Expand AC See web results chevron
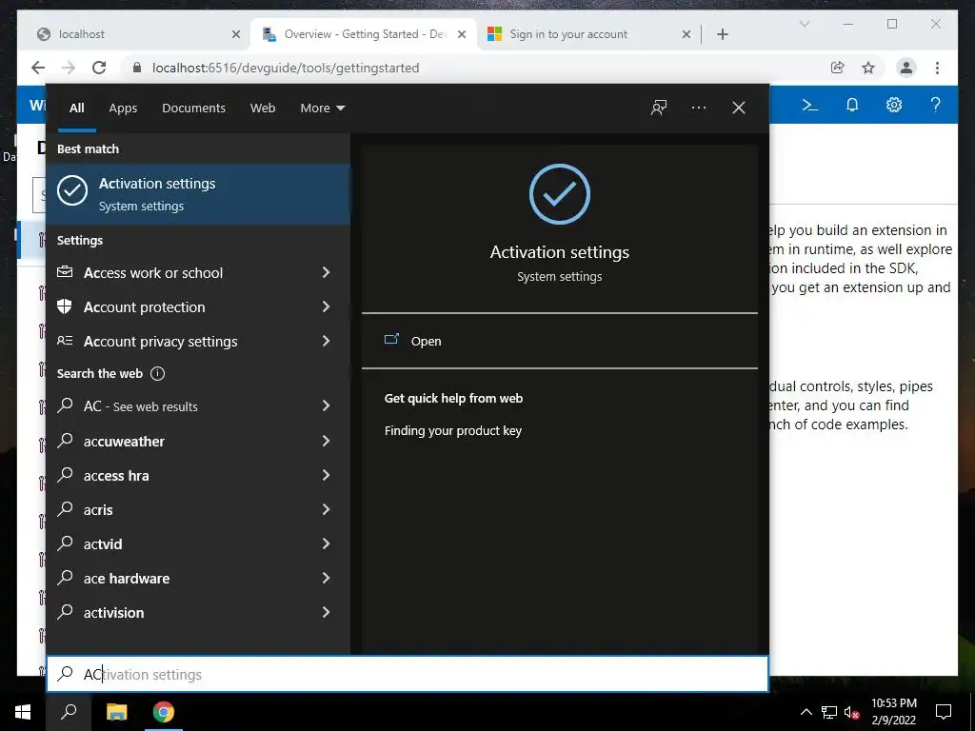975x731 pixels. click(x=326, y=405)
